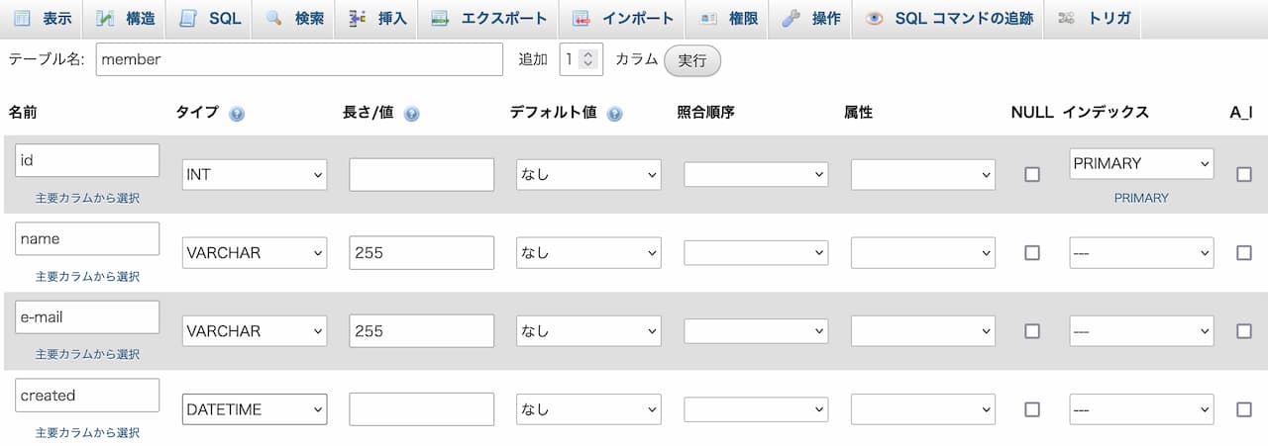
Task: Open the type dropdown showing DATETIME
Action: coord(255,408)
